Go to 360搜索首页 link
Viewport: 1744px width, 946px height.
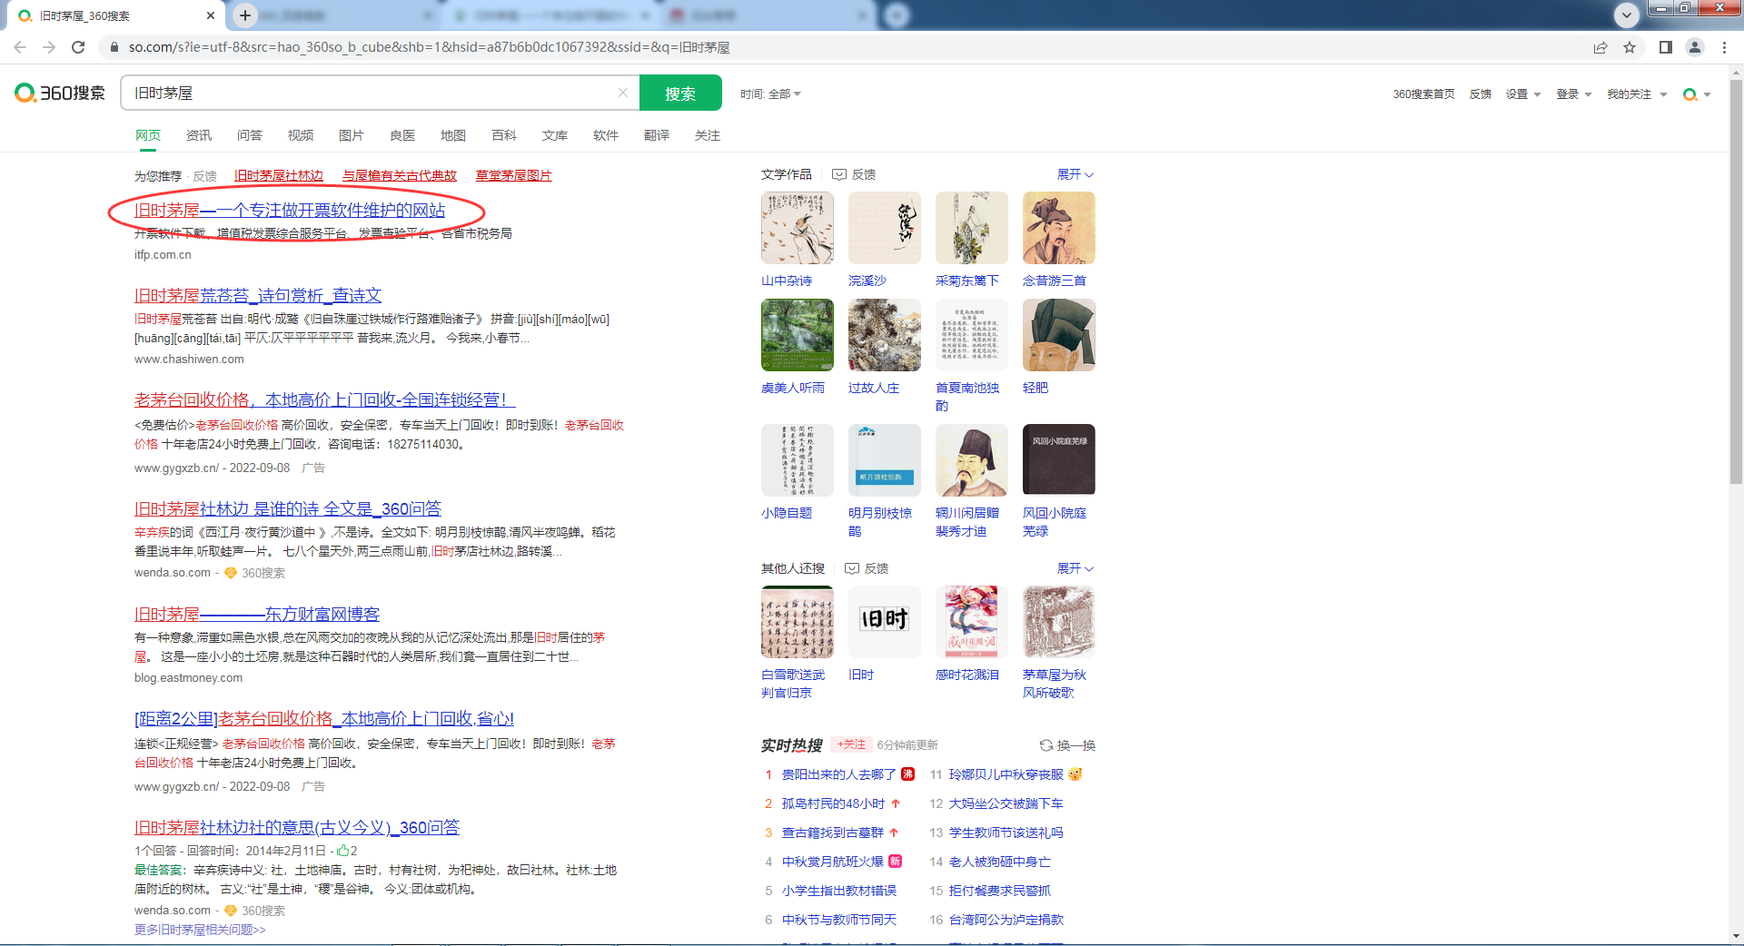click(1423, 94)
